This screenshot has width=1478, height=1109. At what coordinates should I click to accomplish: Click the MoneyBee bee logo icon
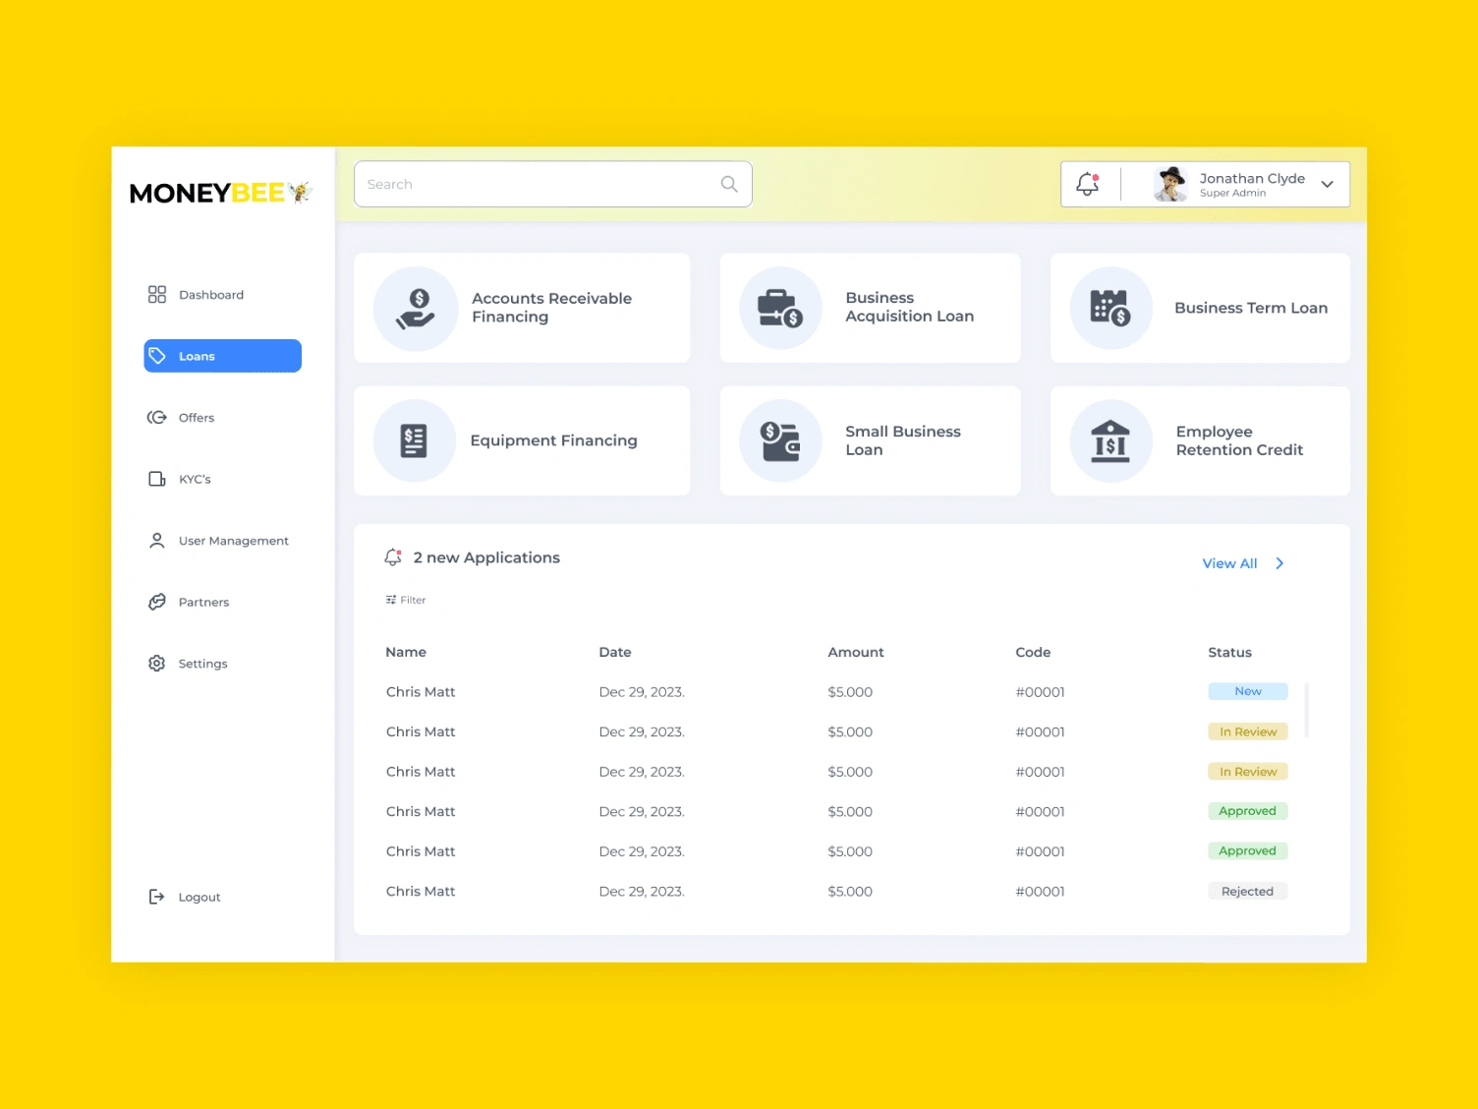click(x=300, y=192)
